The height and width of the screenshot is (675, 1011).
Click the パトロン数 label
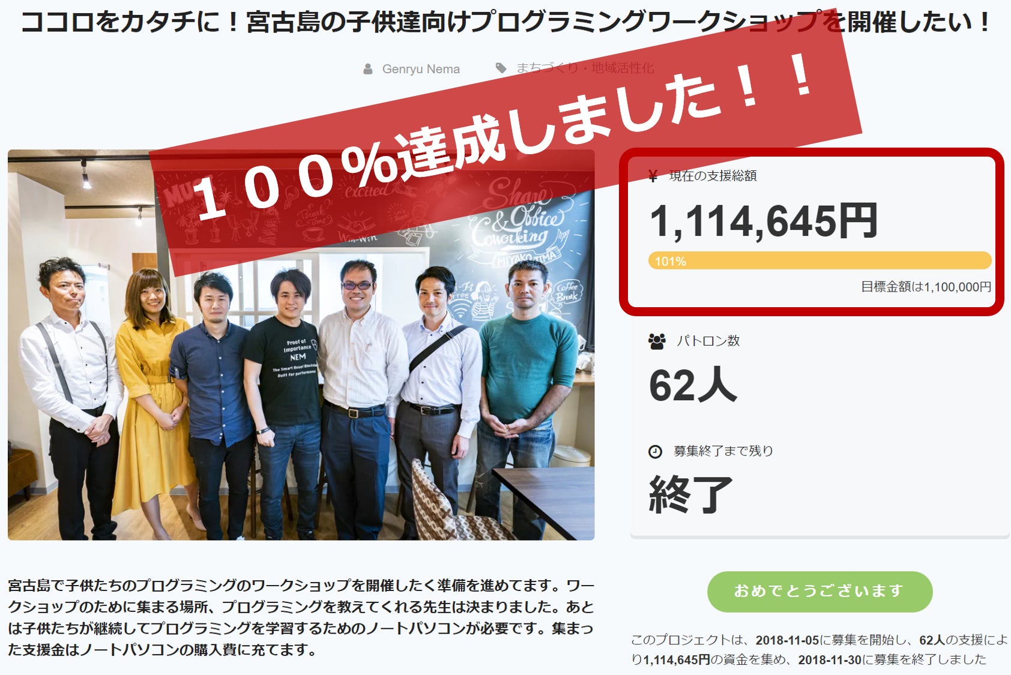pos(708,341)
